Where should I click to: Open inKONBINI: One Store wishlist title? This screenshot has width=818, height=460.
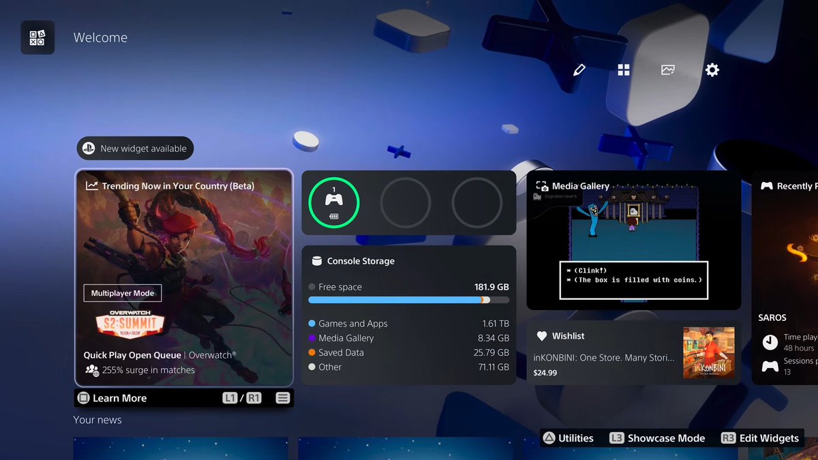tap(604, 357)
